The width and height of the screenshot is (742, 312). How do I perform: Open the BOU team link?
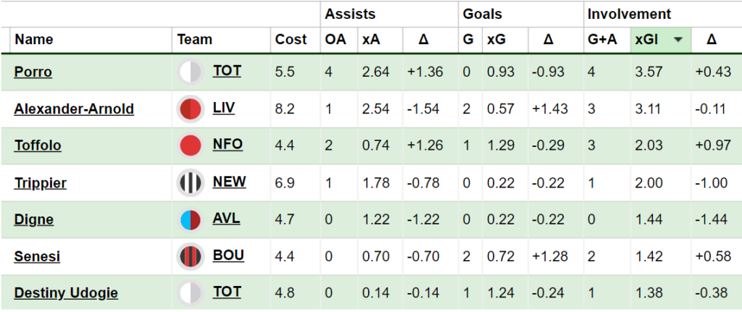coord(228,256)
